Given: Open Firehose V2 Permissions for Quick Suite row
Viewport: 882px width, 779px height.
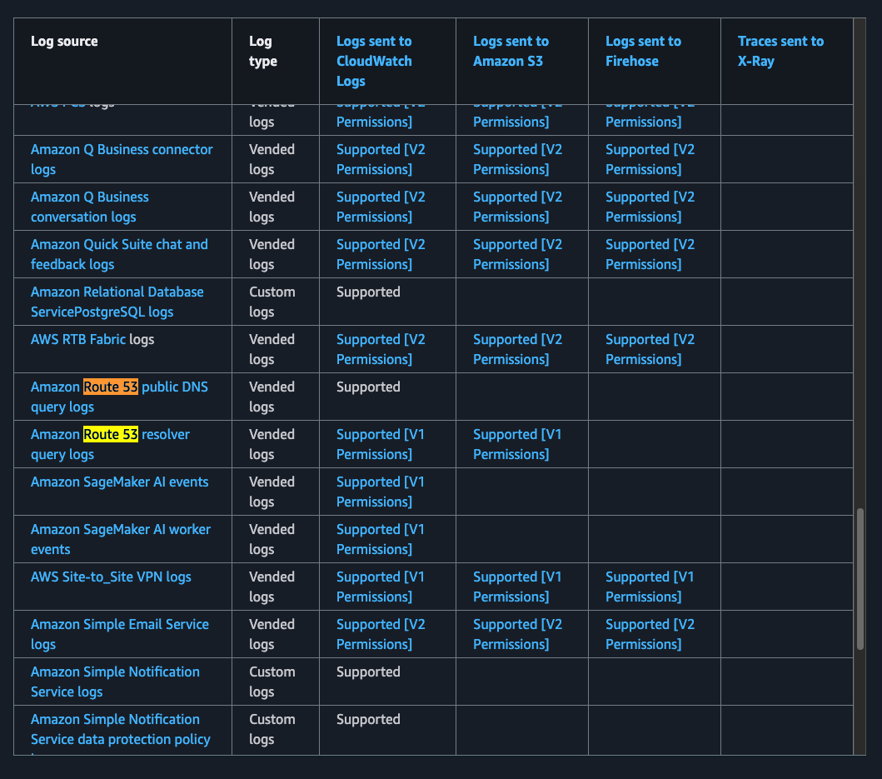Looking at the screenshot, I should (x=650, y=254).
